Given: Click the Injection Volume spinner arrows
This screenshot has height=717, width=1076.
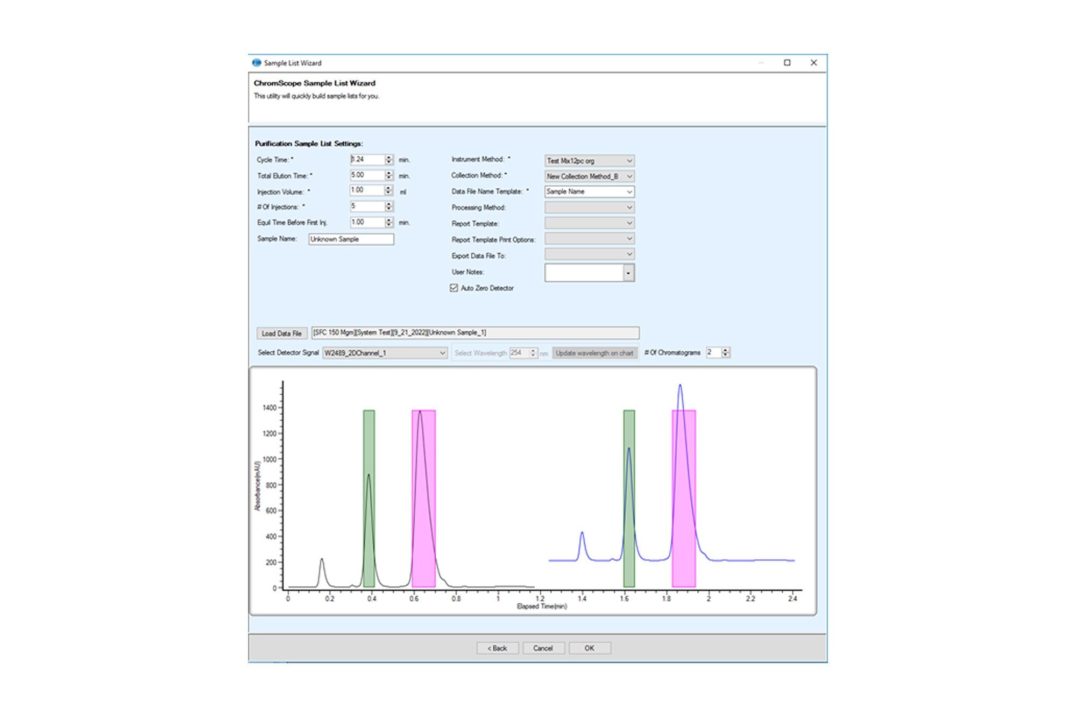Looking at the screenshot, I should 389,190.
